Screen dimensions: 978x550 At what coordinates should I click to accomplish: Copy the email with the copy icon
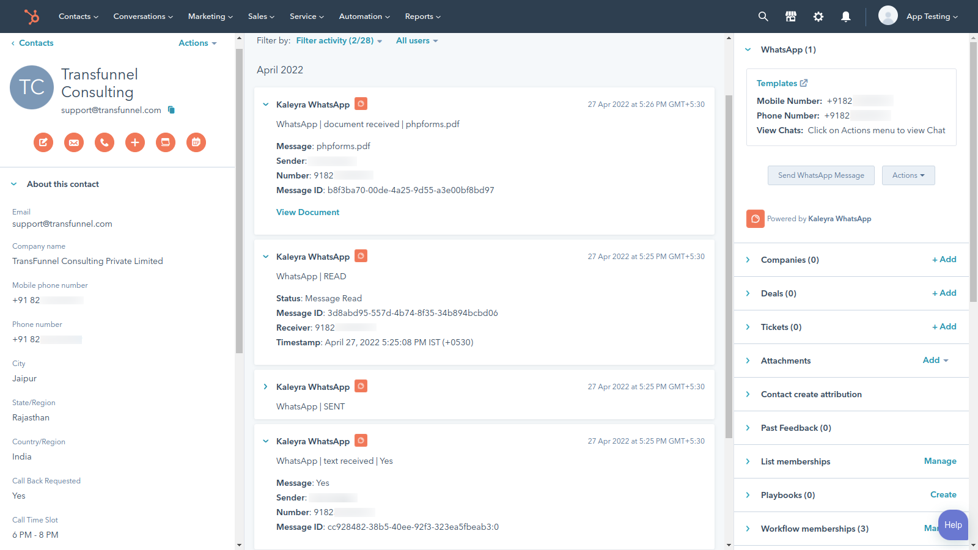[x=171, y=110]
